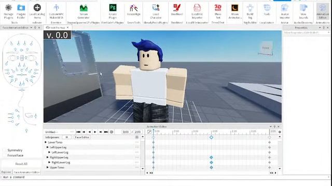
Task: Jump to the first frame of the animation
Action: click(78, 132)
